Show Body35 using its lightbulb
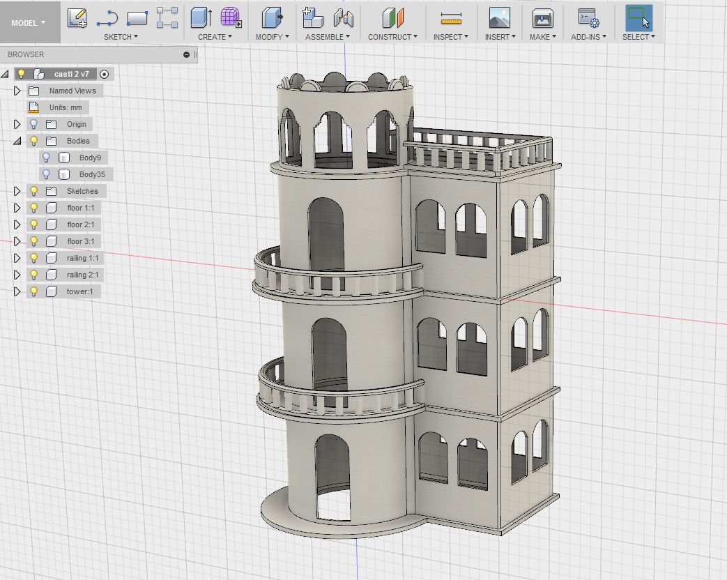 point(46,174)
